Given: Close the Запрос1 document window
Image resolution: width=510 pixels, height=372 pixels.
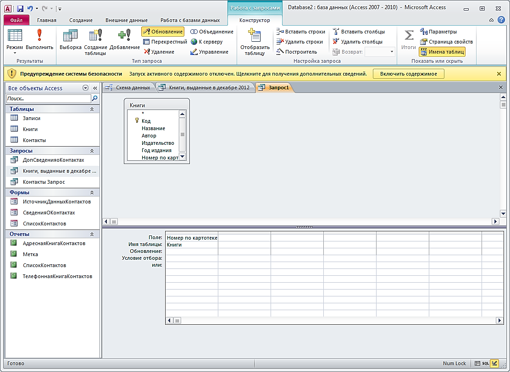Looking at the screenshot, I should [x=500, y=88].
